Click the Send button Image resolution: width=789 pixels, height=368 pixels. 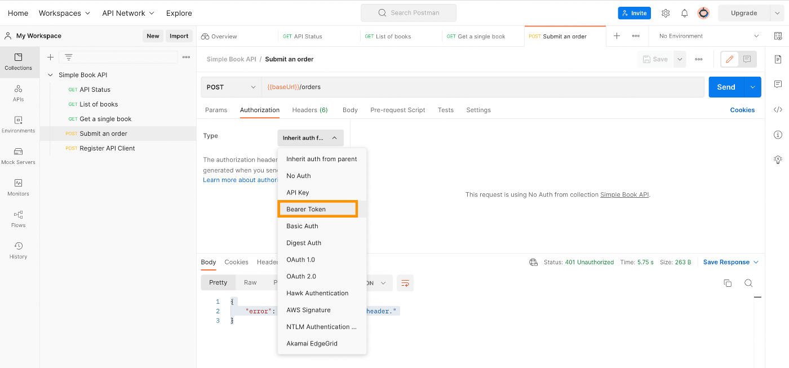coord(726,87)
